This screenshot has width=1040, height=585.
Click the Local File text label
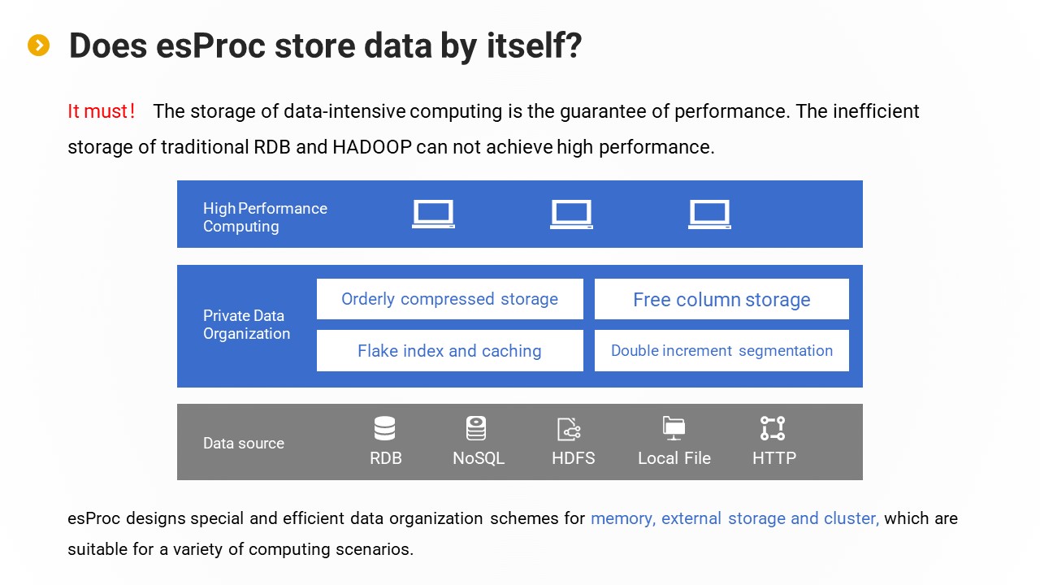point(674,458)
